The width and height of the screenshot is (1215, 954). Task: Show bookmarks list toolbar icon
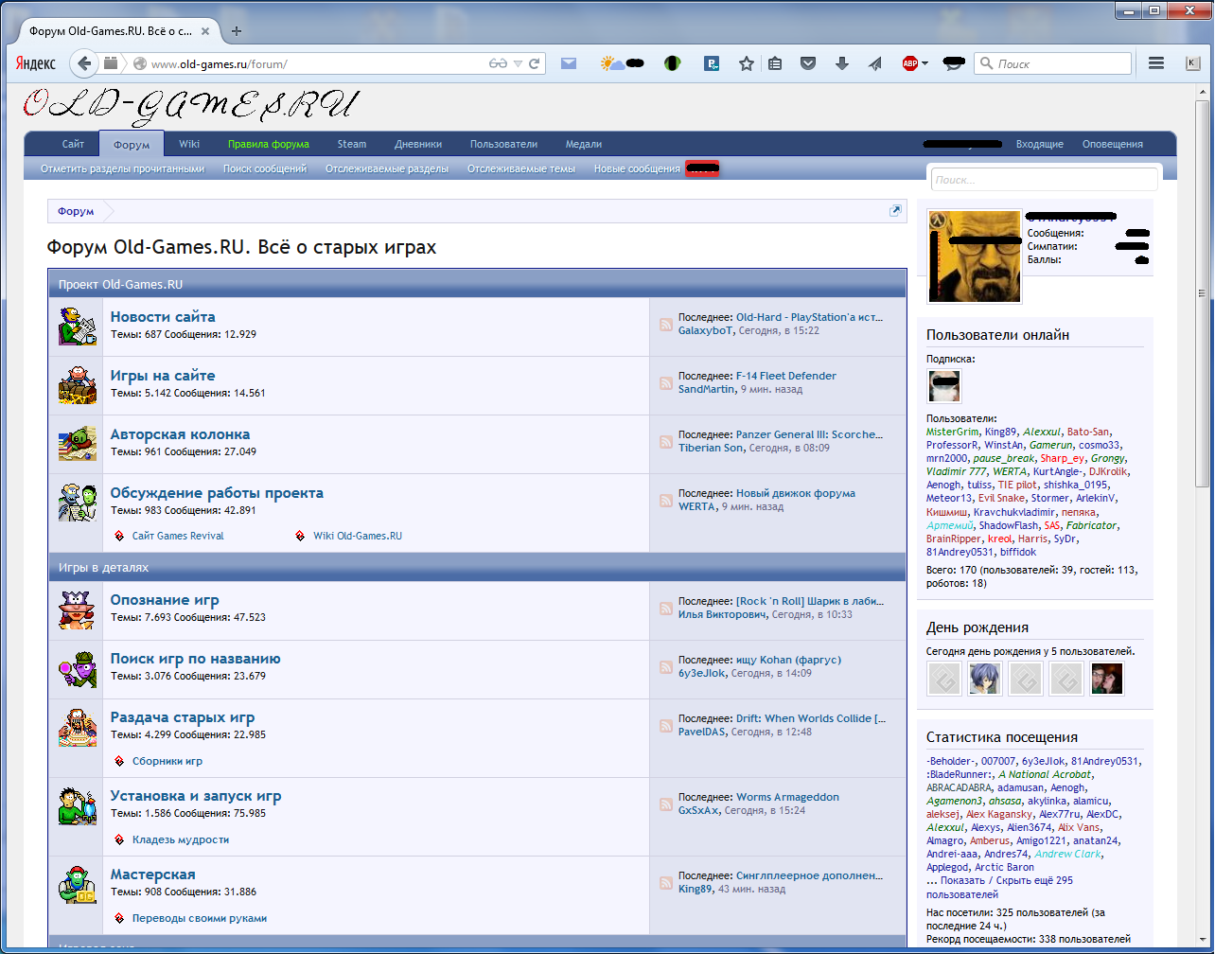pyautogui.click(x=775, y=63)
